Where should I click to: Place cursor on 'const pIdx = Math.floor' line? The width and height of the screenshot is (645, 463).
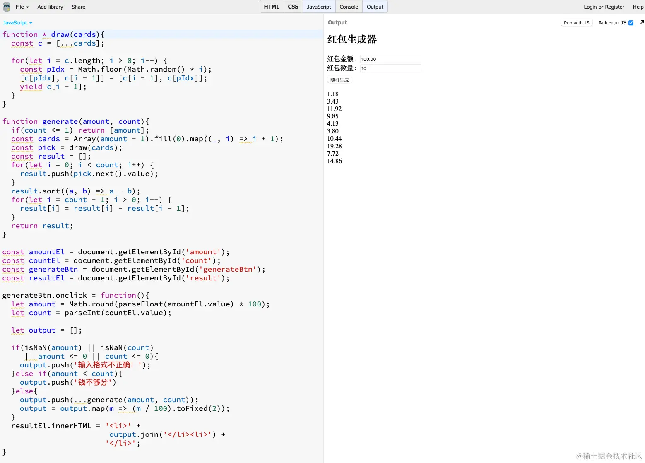[x=116, y=69]
